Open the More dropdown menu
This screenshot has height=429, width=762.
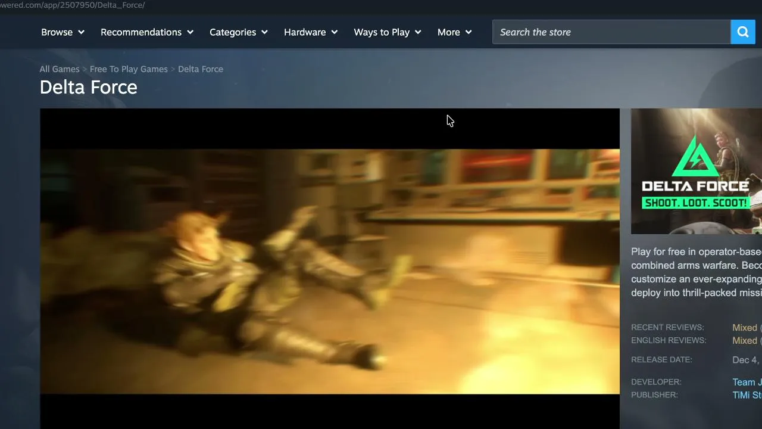coord(455,32)
